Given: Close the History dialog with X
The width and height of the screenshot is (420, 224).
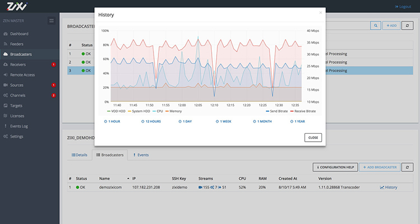Looking at the screenshot, I should 321,12.
